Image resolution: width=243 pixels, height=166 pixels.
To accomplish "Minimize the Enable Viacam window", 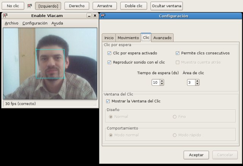I will coord(89,16).
